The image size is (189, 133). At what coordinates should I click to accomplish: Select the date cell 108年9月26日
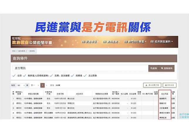(x=60, y=113)
